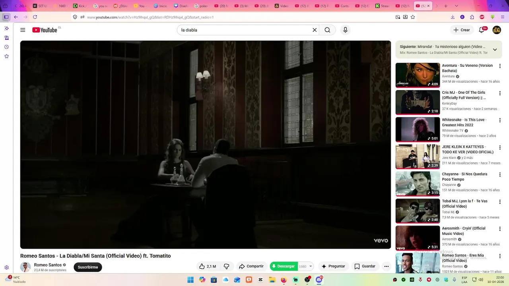The width and height of the screenshot is (509, 286).
Task: Click the Crear button
Action: (462, 30)
